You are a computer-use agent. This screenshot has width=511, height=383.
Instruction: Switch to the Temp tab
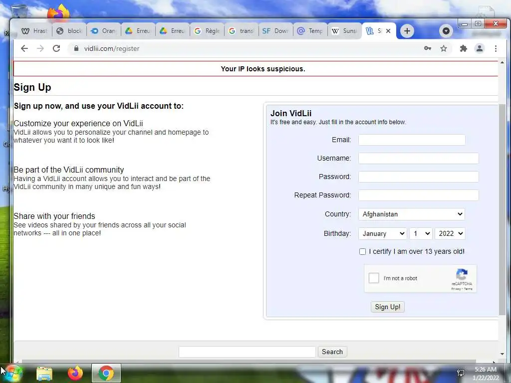pos(310,31)
